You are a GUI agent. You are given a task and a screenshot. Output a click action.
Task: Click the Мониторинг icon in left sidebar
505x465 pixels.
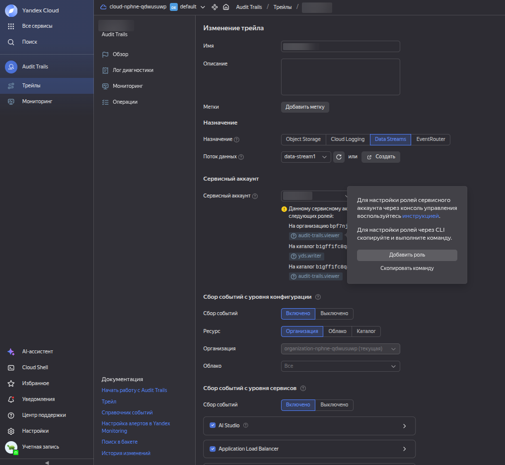[x=11, y=102]
